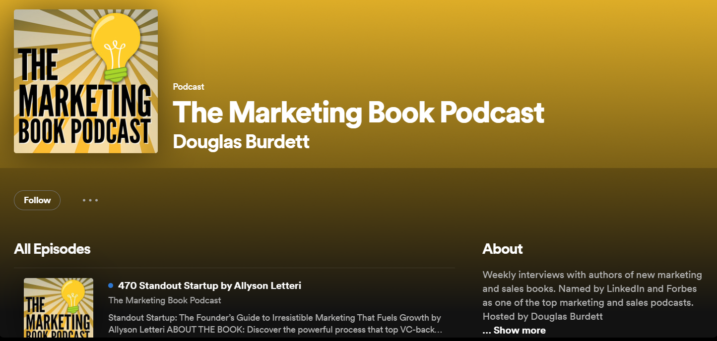Select the Podcast label above the title
Image resolution: width=717 pixels, height=341 pixels.
point(189,87)
